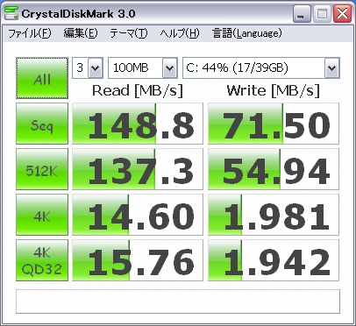This screenshot has height=326, width=356.
Task: Click the CrystalDiskMark title bar icon
Action: pyautogui.click(x=11, y=13)
